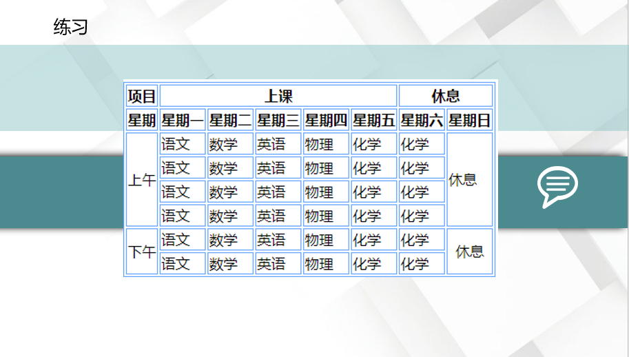Click the 语文 cell directly below 星期一 header
The width and height of the screenshot is (629, 357).
183,143
